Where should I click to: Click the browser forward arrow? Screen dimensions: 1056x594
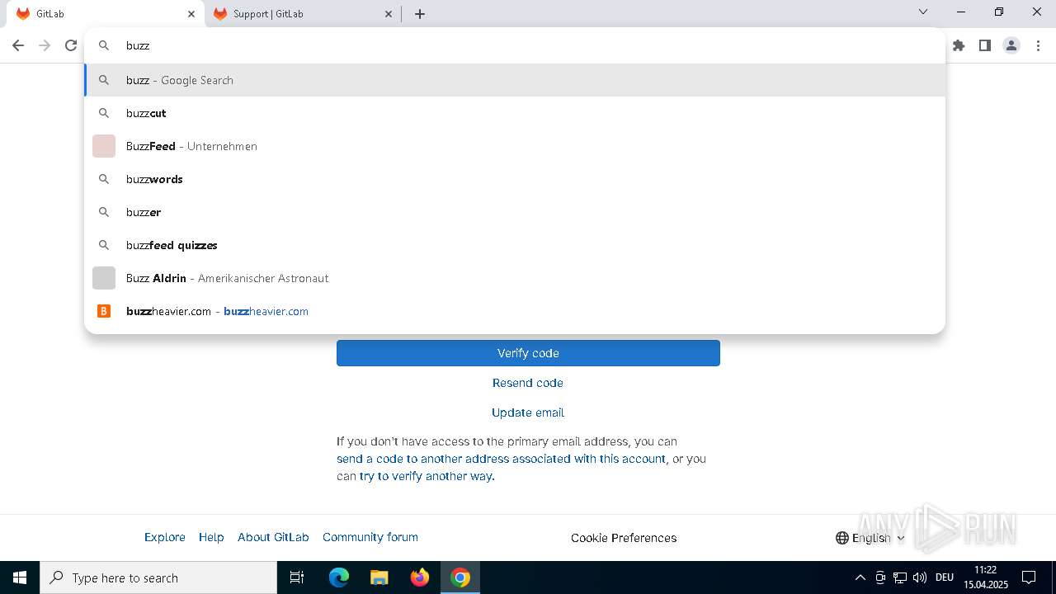pyautogui.click(x=45, y=45)
